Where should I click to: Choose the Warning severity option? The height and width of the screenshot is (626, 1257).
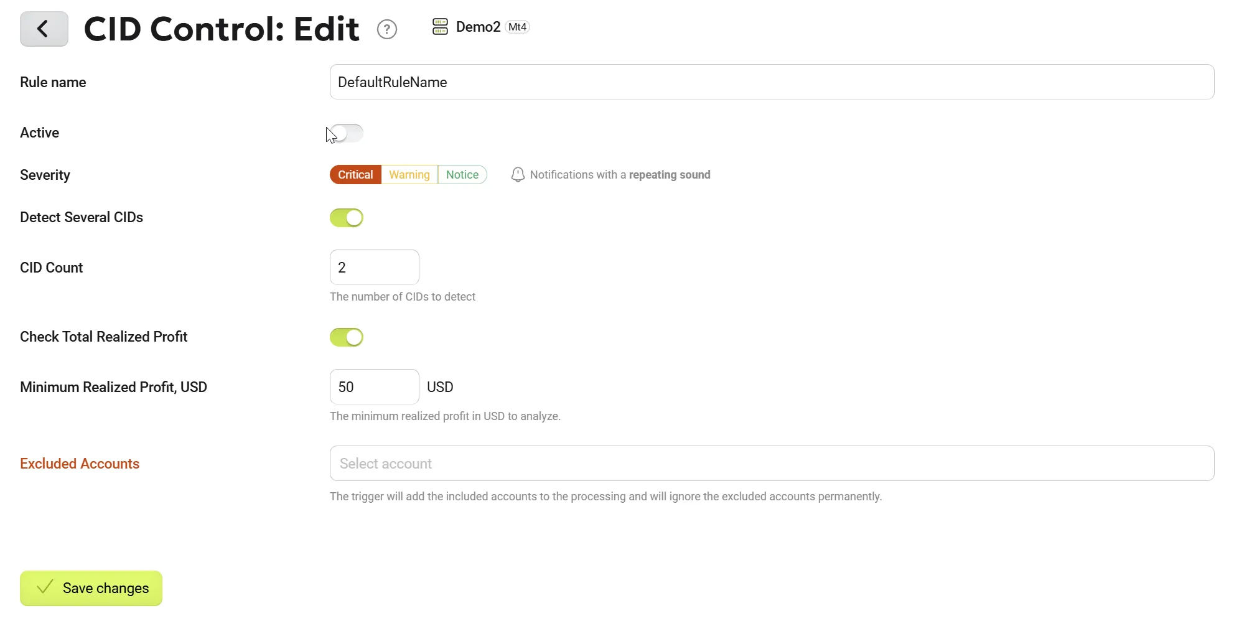(409, 175)
